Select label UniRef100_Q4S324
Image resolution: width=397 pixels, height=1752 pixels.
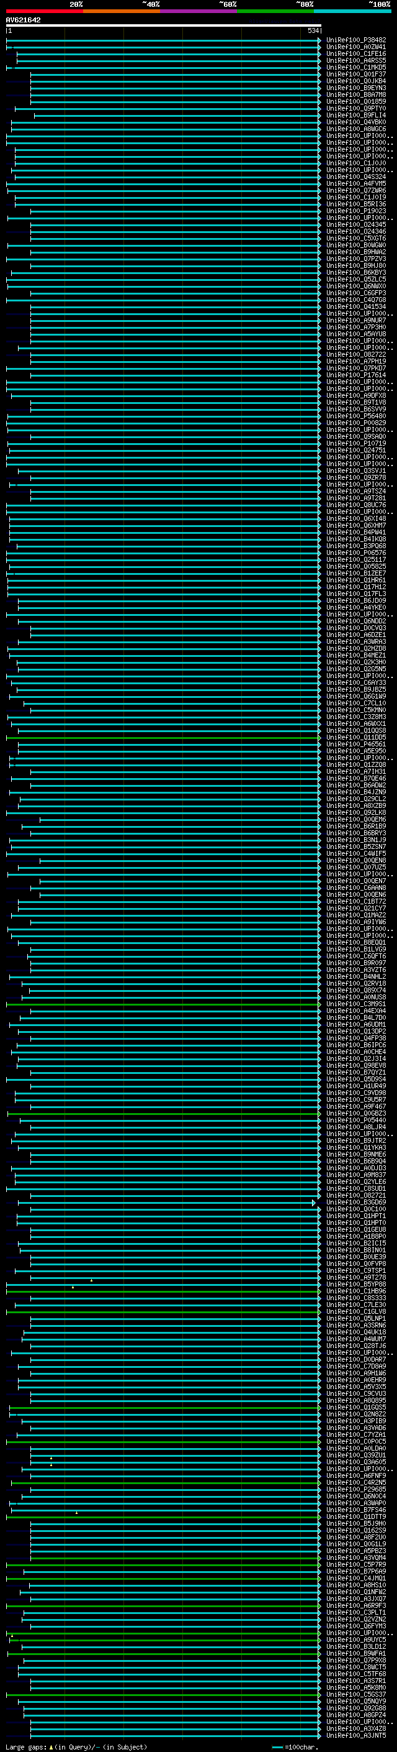tap(356, 177)
